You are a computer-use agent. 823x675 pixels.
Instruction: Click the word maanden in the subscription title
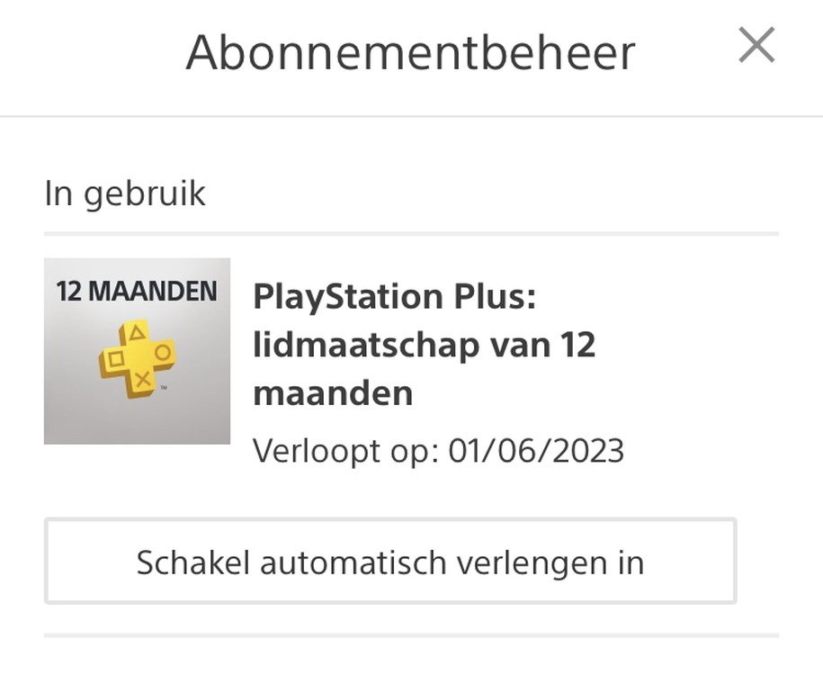pyautogui.click(x=333, y=393)
